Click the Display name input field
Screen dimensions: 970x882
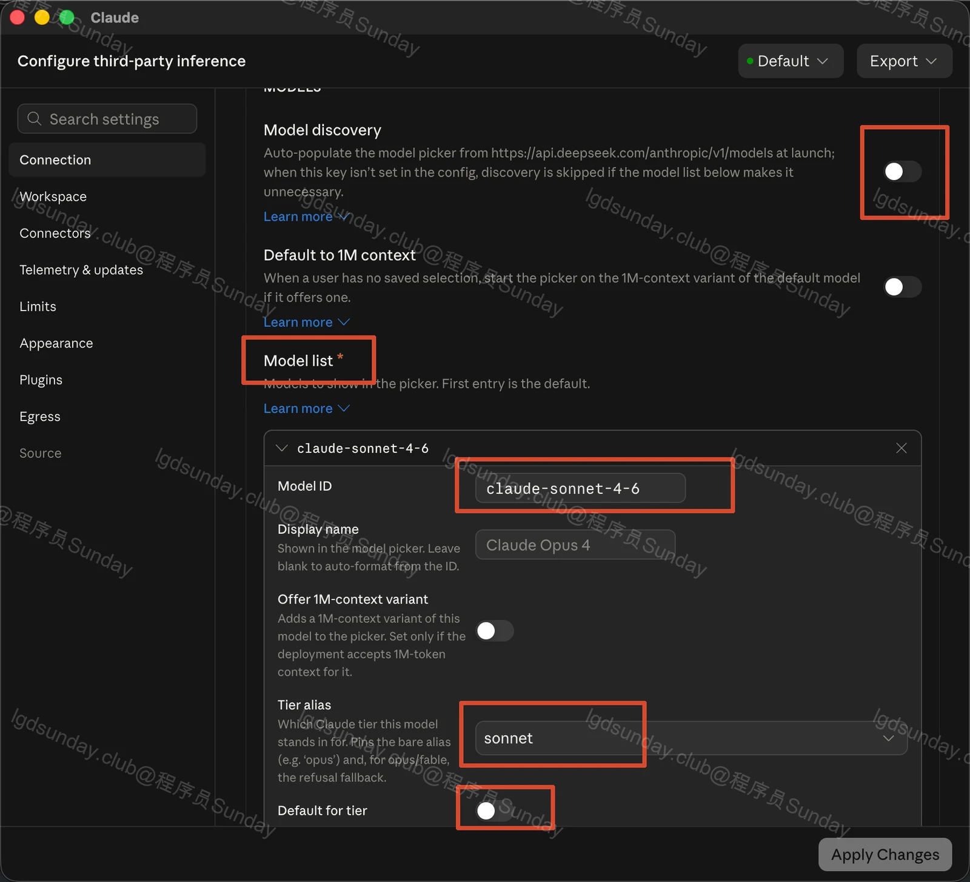(x=575, y=545)
